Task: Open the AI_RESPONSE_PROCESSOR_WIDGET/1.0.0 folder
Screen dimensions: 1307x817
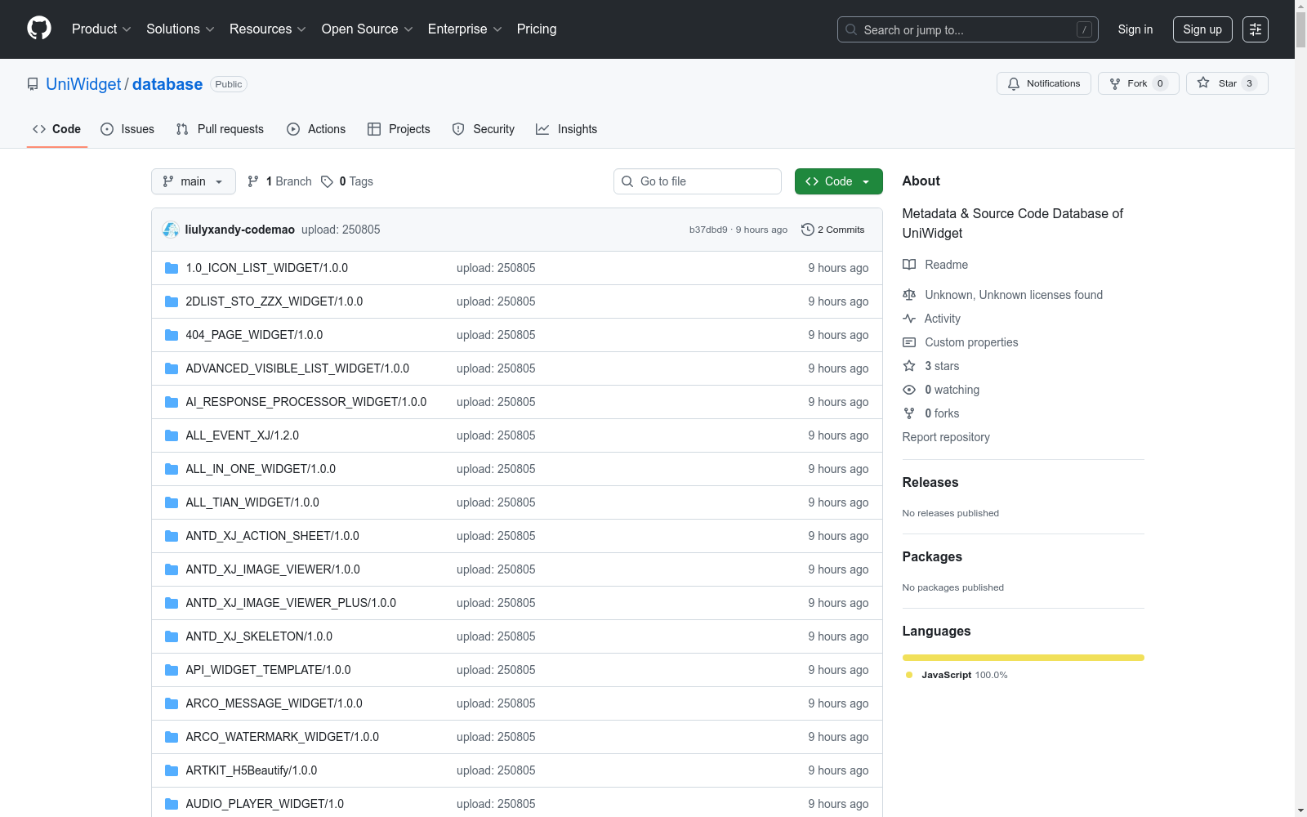Action: point(306,402)
